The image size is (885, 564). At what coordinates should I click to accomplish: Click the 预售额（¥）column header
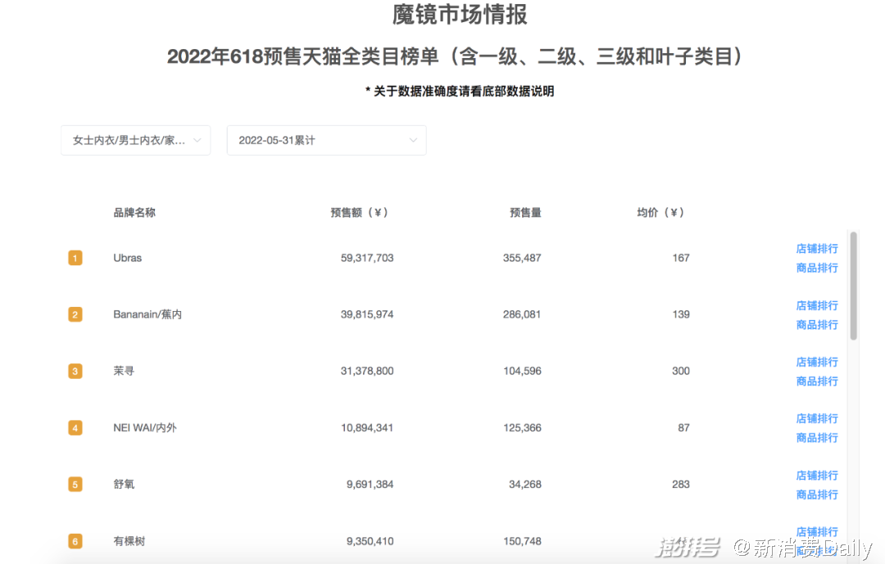pos(359,213)
